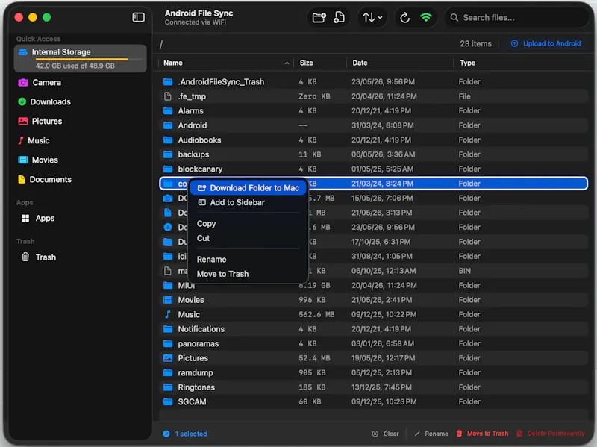Screen dimensions: 597x447
Task: Select the Alarms folder
Action: 374,110
